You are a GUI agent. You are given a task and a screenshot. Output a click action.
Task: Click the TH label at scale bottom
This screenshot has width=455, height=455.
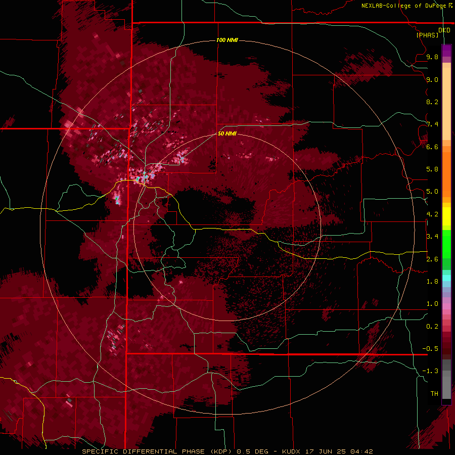(434, 394)
